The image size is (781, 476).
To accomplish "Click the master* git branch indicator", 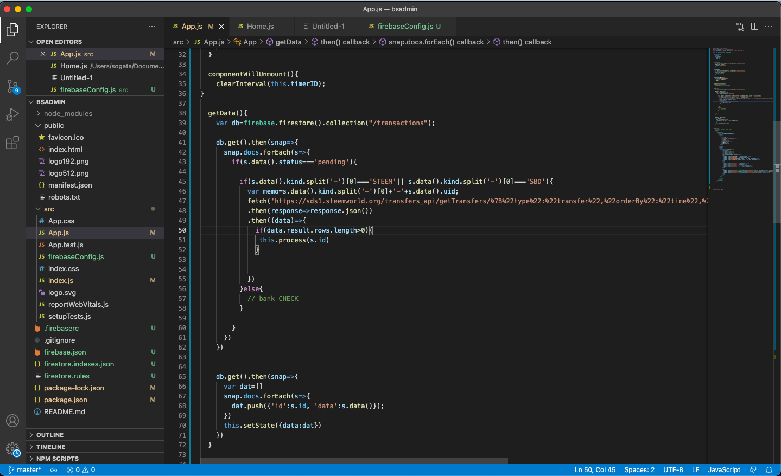I will (x=25, y=470).
